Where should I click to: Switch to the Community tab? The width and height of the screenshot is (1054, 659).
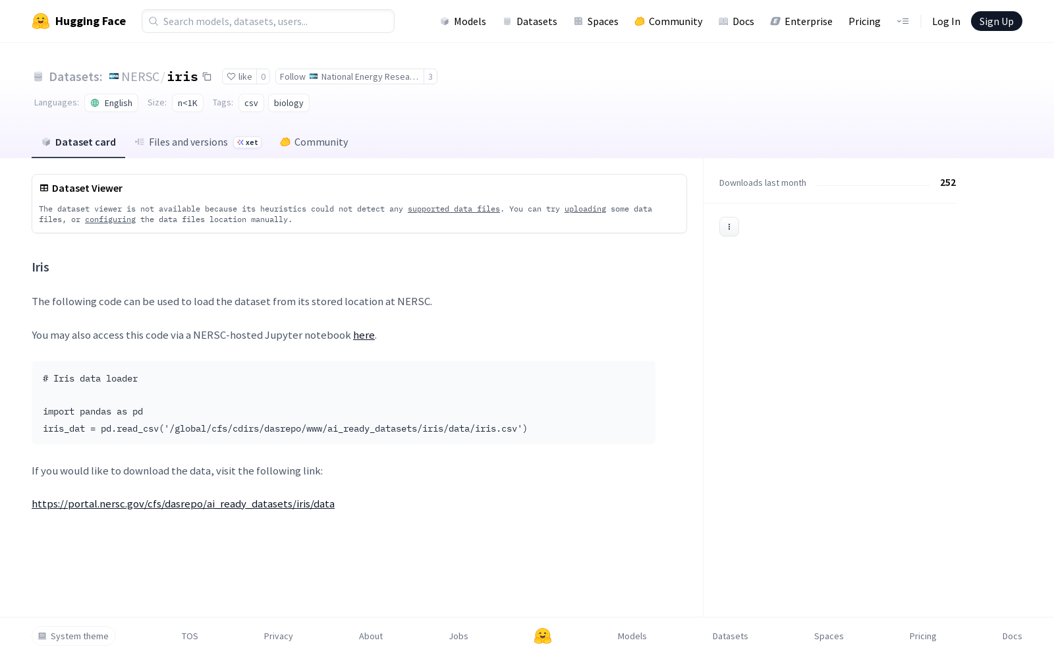(x=314, y=142)
